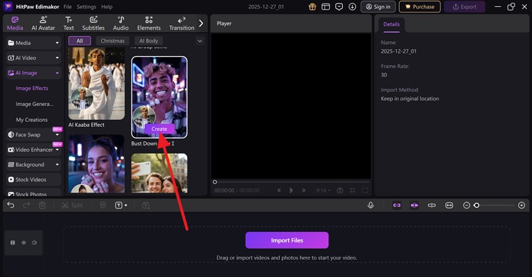Click the Purchase button
532x277 pixels.
pyautogui.click(x=420, y=7)
